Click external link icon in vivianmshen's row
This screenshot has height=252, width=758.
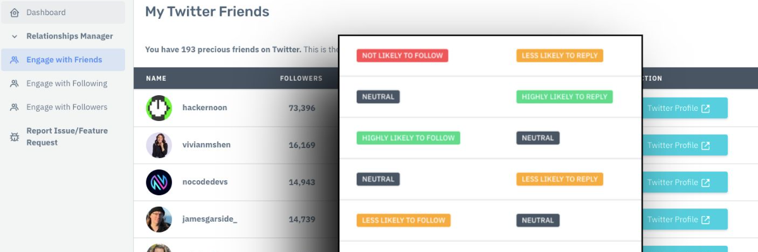(706, 146)
